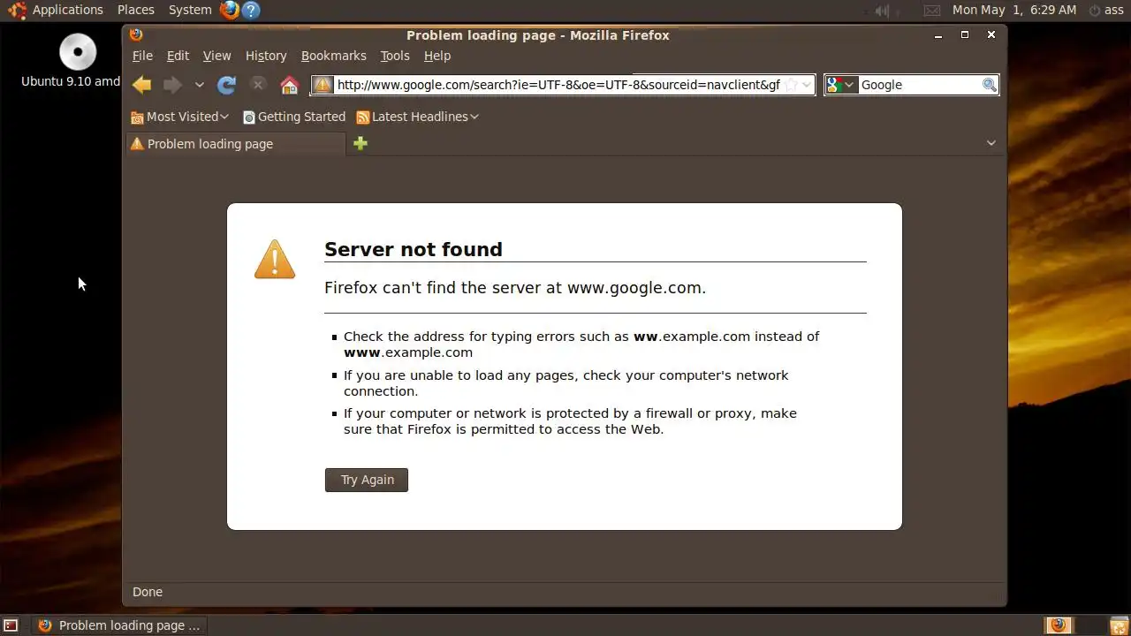This screenshot has width=1131, height=636.
Task: Open the mail envelope indicator
Action: [932, 11]
